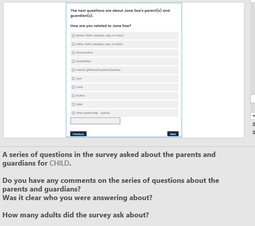Click the Next button
Viewport: 255px width, 226px height.
[x=173, y=134]
